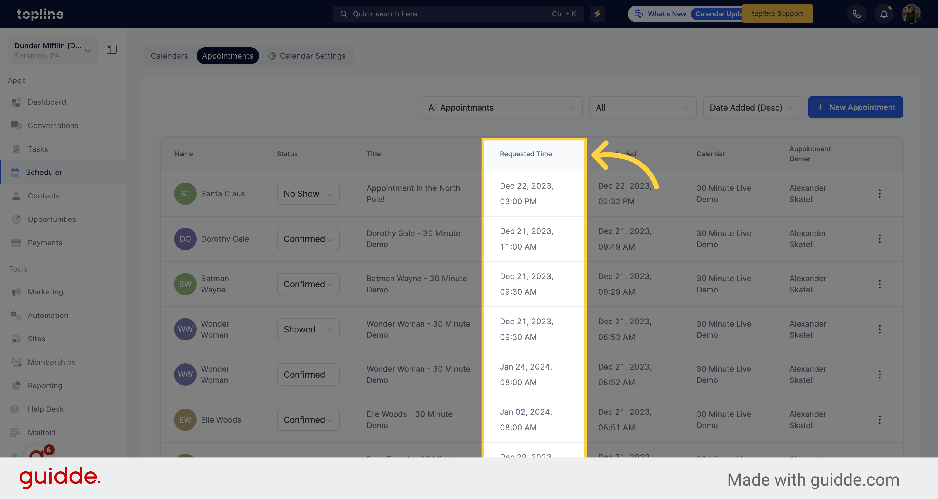Change Batman Wayne Confirmed status dropdown
938x499 pixels.
point(308,284)
